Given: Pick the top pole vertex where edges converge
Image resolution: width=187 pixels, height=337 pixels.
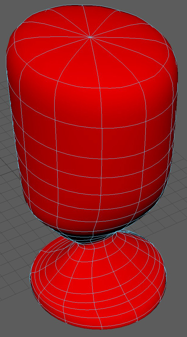Looking at the screenshot, I should pyautogui.click(x=90, y=37).
